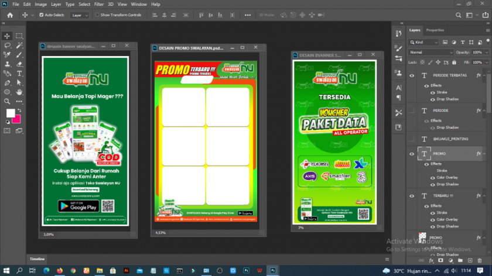
Task: Select the Lasso tool
Action: pos(7,46)
